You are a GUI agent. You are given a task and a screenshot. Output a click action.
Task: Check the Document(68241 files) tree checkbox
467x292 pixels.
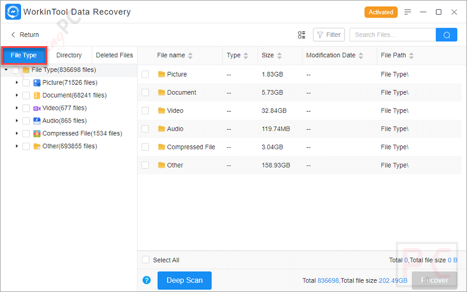click(x=26, y=95)
